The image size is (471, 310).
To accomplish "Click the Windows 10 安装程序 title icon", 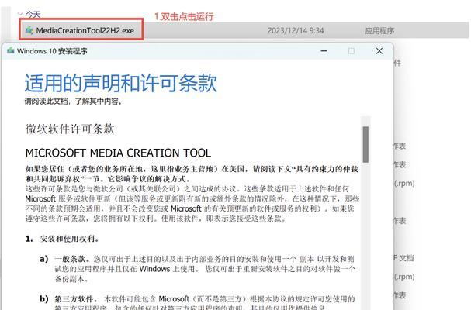I will (11, 50).
